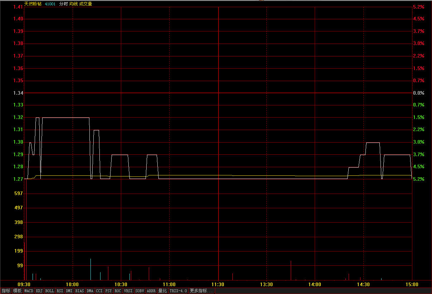
Task: Select the ARBR indicator tab
Action: tap(151, 291)
